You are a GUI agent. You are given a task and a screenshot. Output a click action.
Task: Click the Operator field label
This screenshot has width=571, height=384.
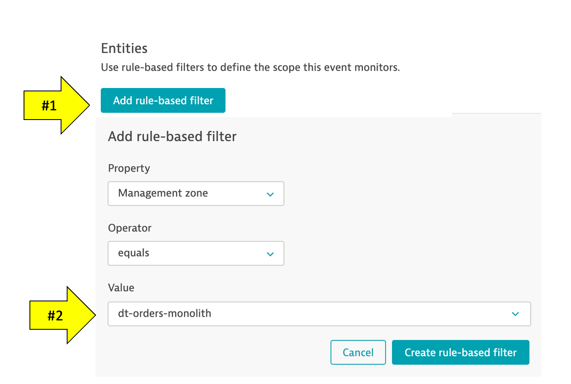(x=130, y=228)
